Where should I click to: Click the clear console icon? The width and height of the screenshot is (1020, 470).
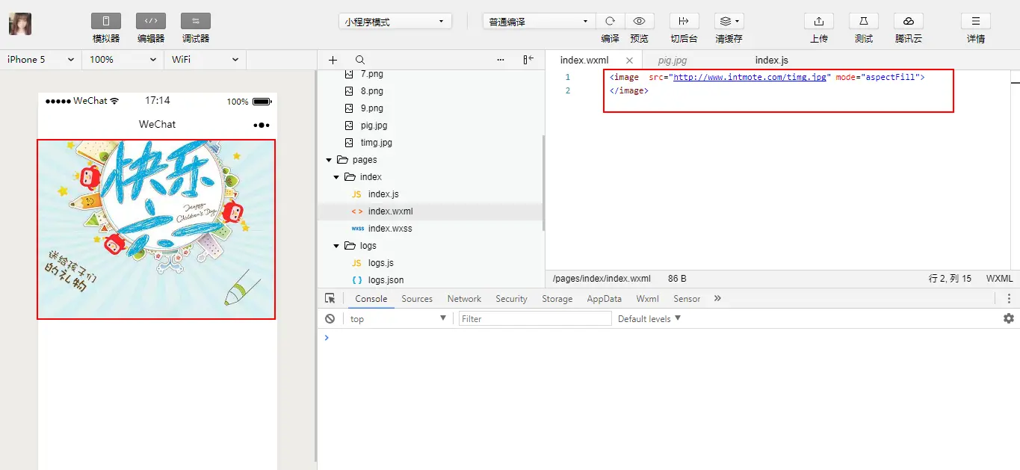[x=330, y=318]
